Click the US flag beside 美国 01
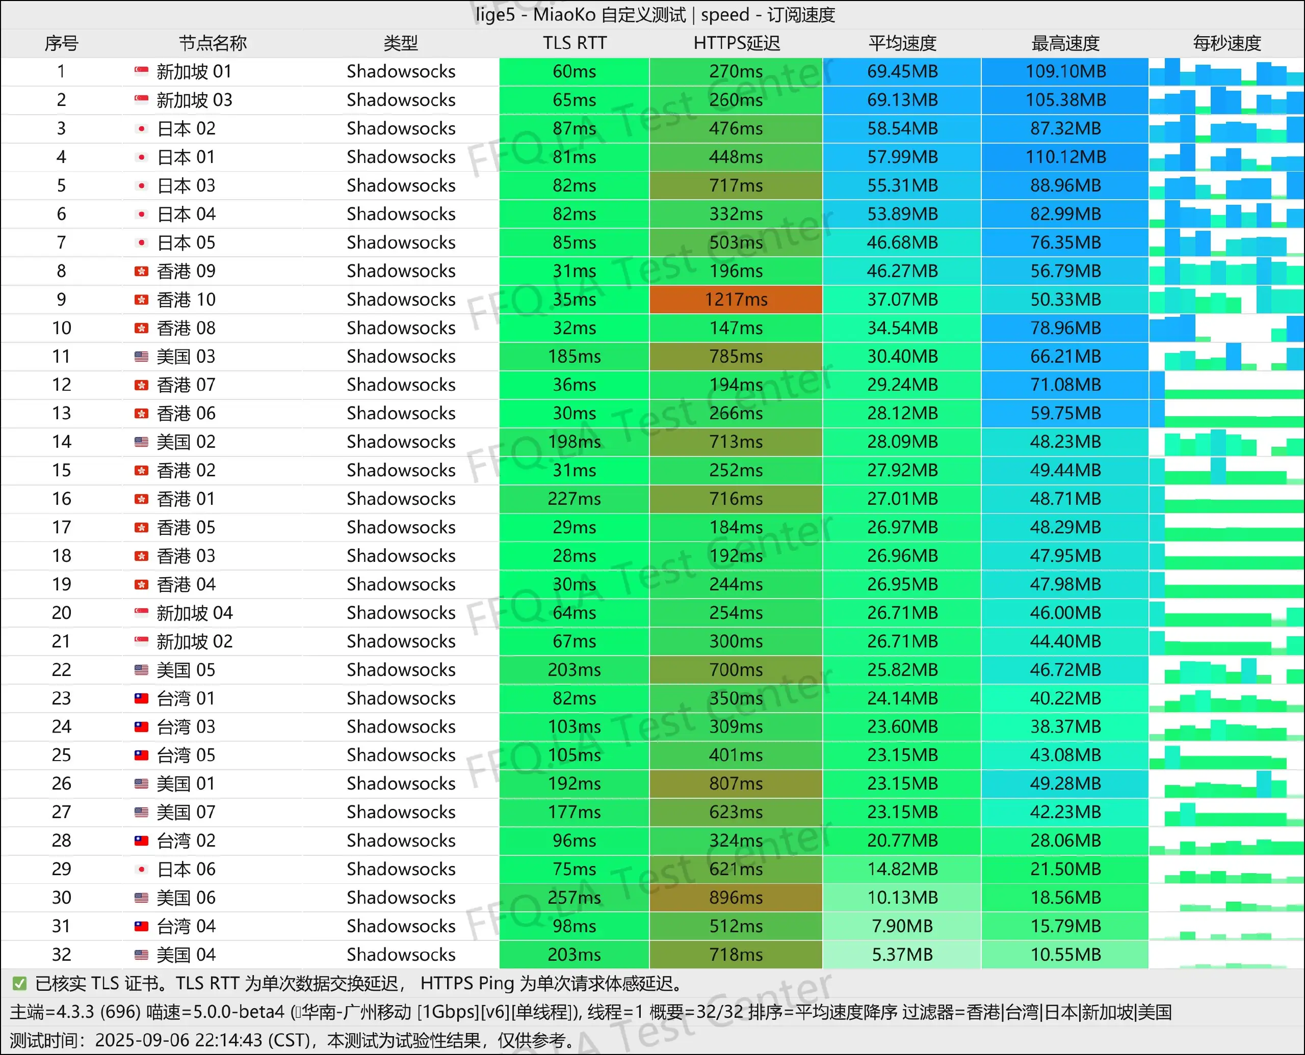Screen dimensions: 1305x1055 pos(141,783)
